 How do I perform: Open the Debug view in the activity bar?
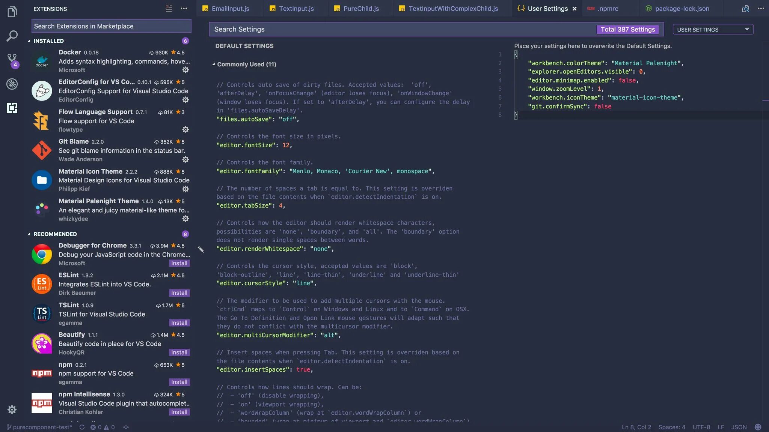coord(12,84)
